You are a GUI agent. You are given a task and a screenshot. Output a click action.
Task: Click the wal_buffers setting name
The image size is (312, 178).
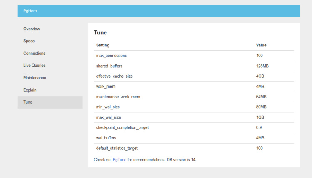pos(106,138)
